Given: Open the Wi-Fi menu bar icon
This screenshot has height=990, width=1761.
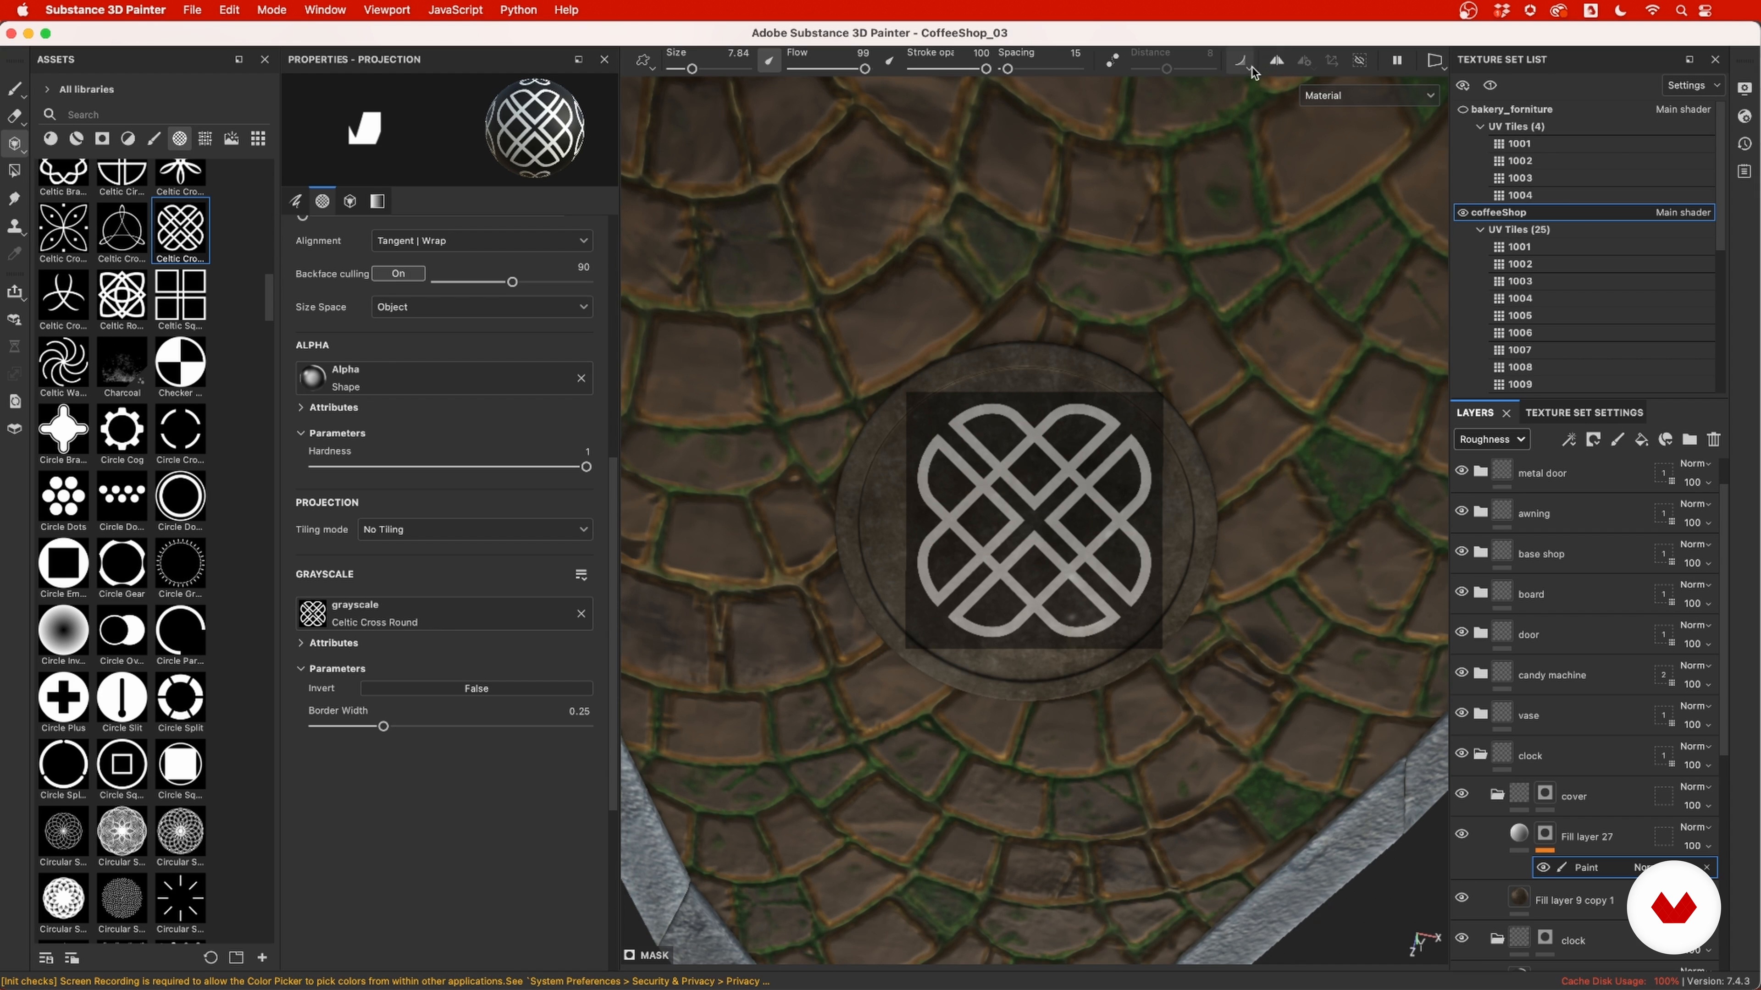Looking at the screenshot, I should 1652,10.
